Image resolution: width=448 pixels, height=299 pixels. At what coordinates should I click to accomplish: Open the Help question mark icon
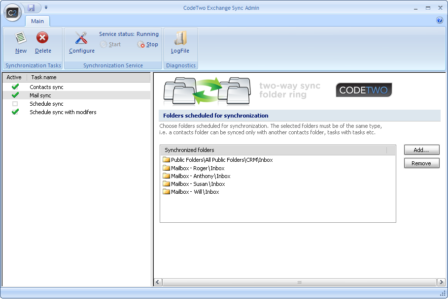point(440,20)
